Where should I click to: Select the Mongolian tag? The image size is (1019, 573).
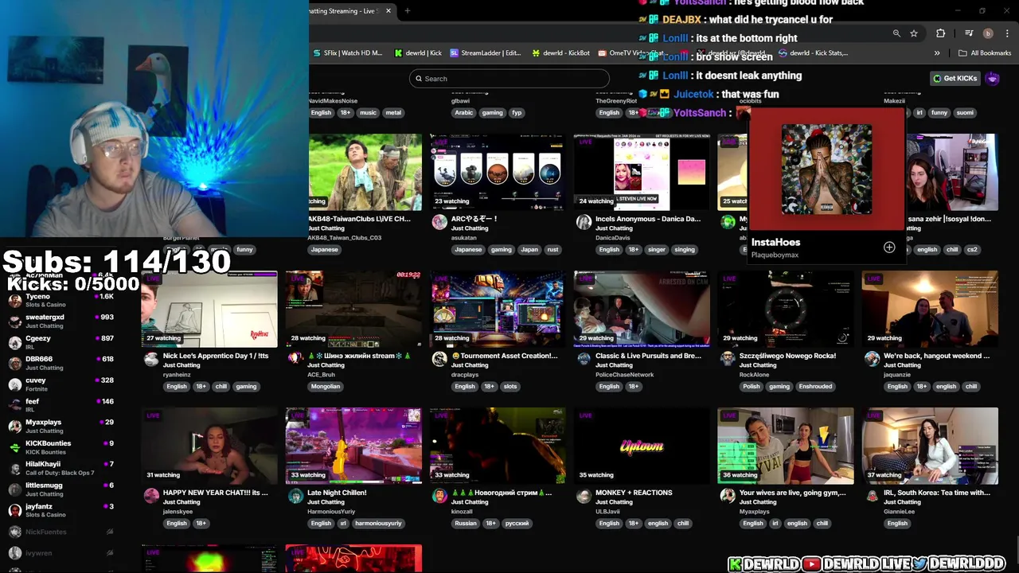[326, 387]
